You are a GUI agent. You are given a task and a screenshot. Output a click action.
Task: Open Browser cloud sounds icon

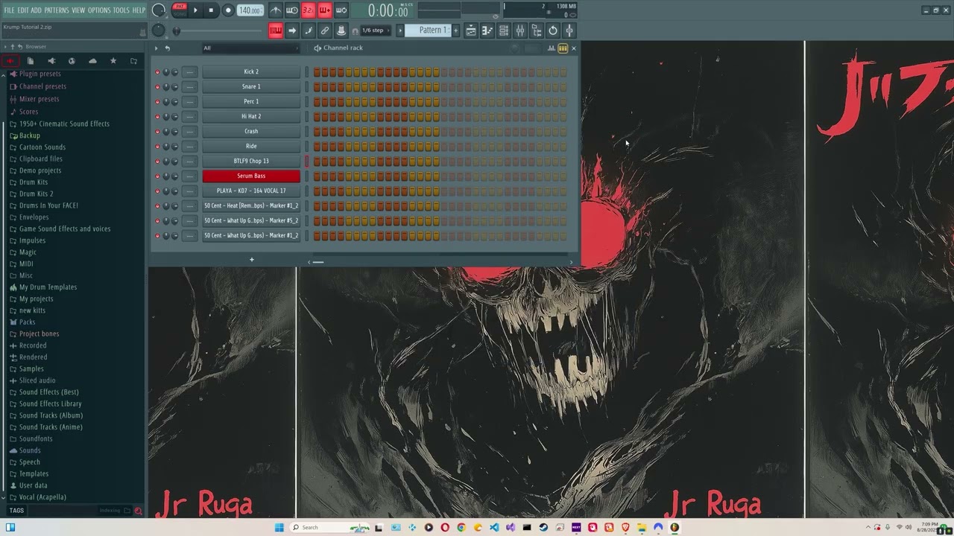pos(92,61)
